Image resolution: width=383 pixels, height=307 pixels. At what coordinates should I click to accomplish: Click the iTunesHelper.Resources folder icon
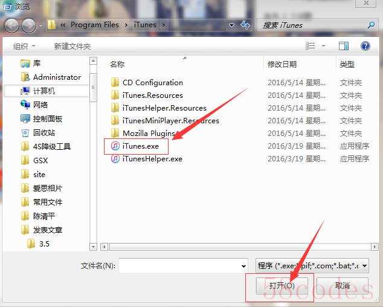click(x=115, y=108)
